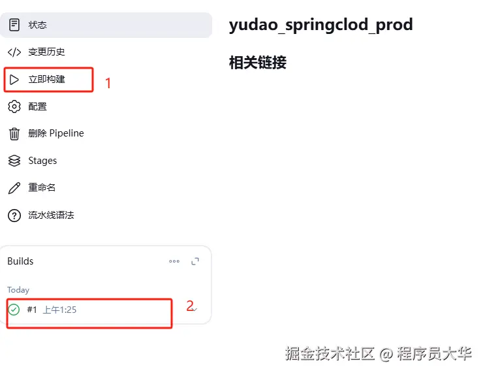Click the Stages sidebar label

pyautogui.click(x=42, y=161)
